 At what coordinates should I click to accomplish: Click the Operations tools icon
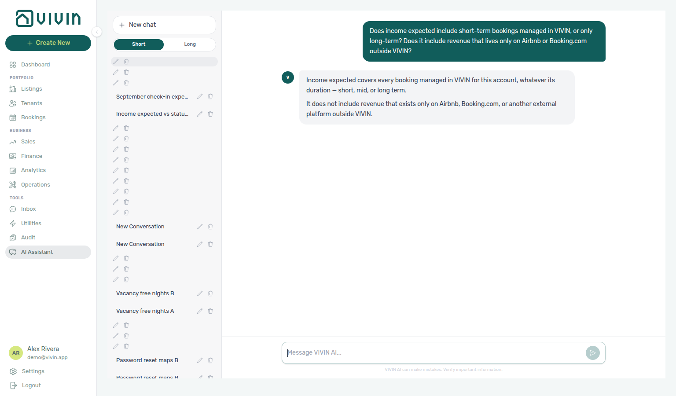pos(13,185)
